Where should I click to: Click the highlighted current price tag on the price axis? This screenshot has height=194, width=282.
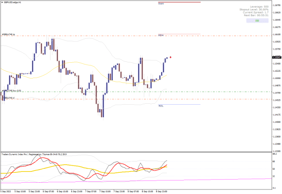(277, 57)
